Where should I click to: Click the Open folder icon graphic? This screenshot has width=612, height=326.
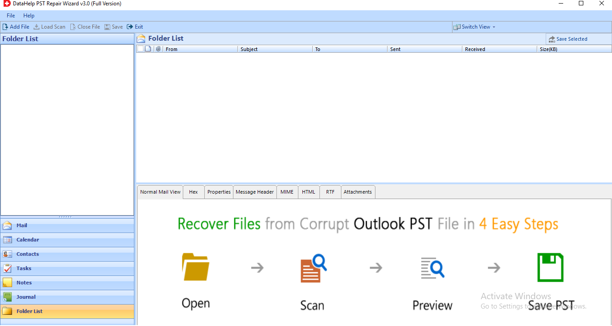(x=196, y=267)
